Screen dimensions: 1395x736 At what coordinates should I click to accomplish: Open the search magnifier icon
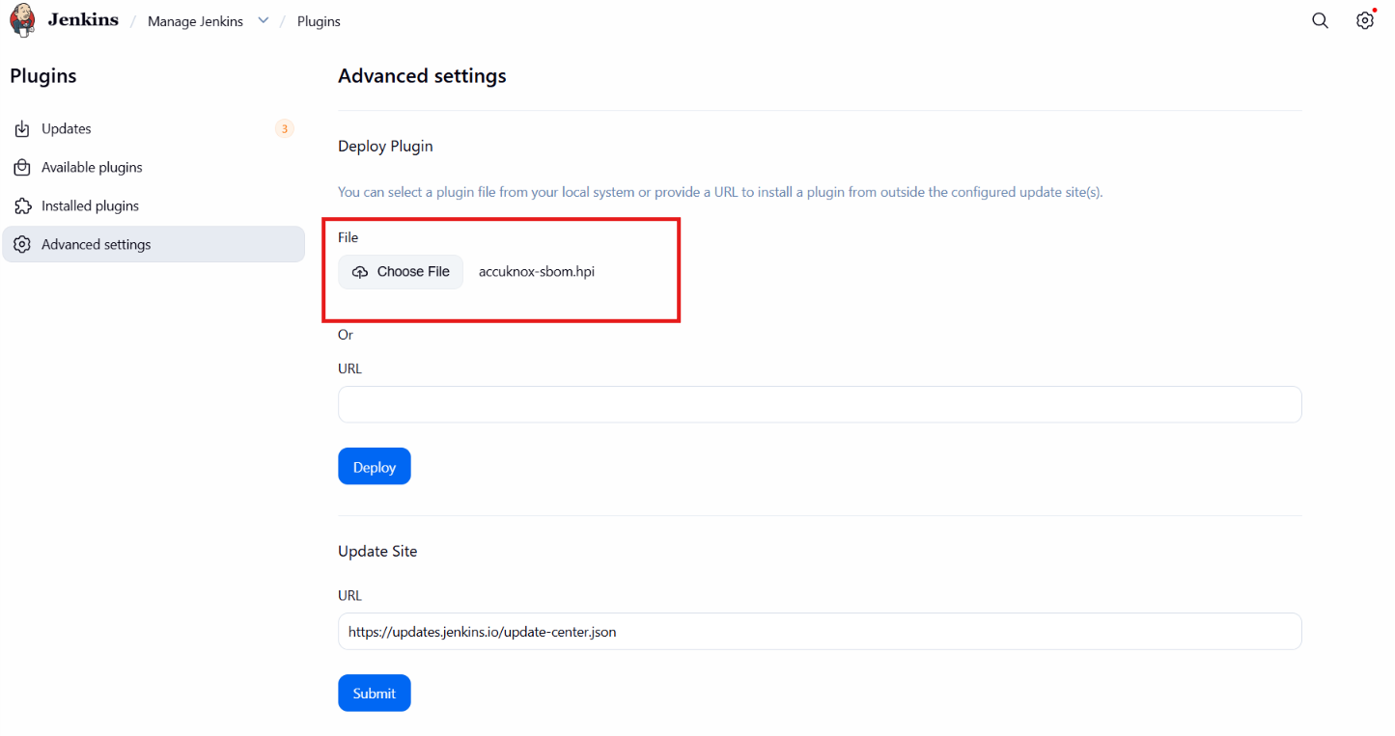point(1320,20)
